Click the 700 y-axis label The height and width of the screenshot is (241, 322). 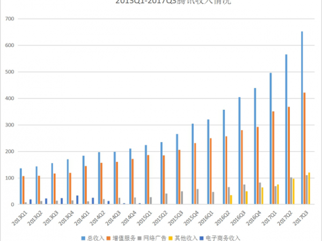[x=10, y=19]
